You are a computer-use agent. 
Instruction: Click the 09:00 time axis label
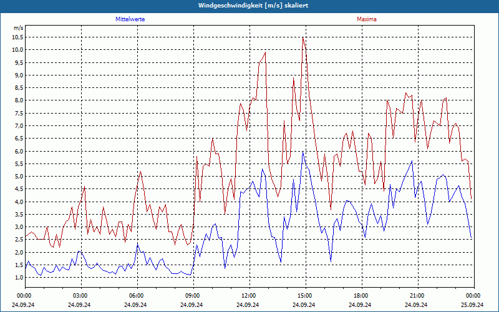click(193, 296)
